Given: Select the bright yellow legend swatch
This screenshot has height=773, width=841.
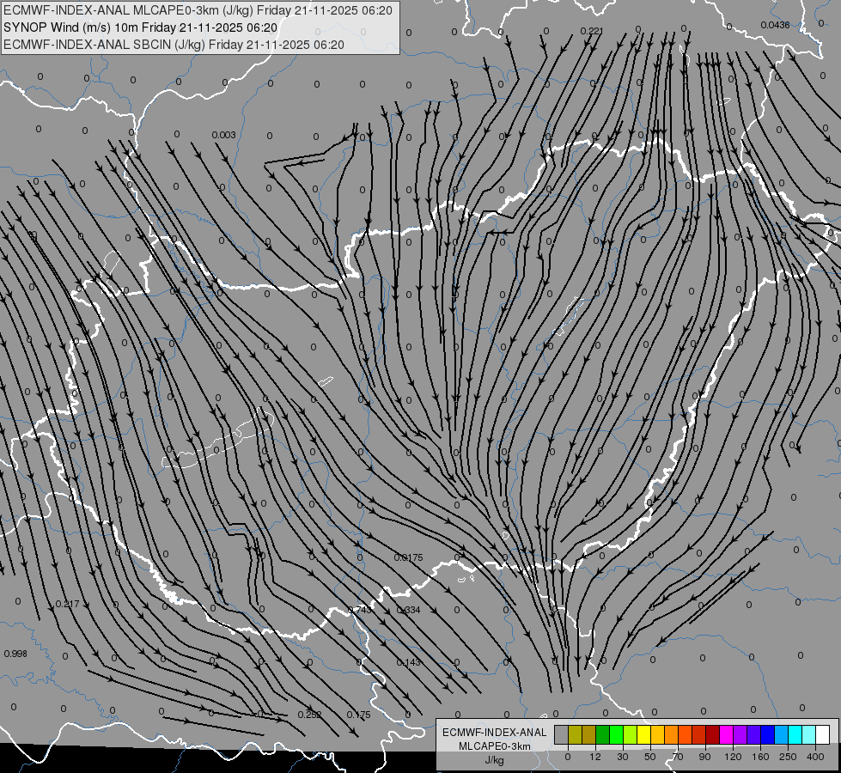Looking at the screenshot, I should click(644, 734).
